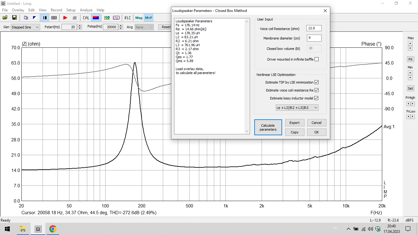
Task: Click the copy toolbar icon
Action: click(x=26, y=18)
